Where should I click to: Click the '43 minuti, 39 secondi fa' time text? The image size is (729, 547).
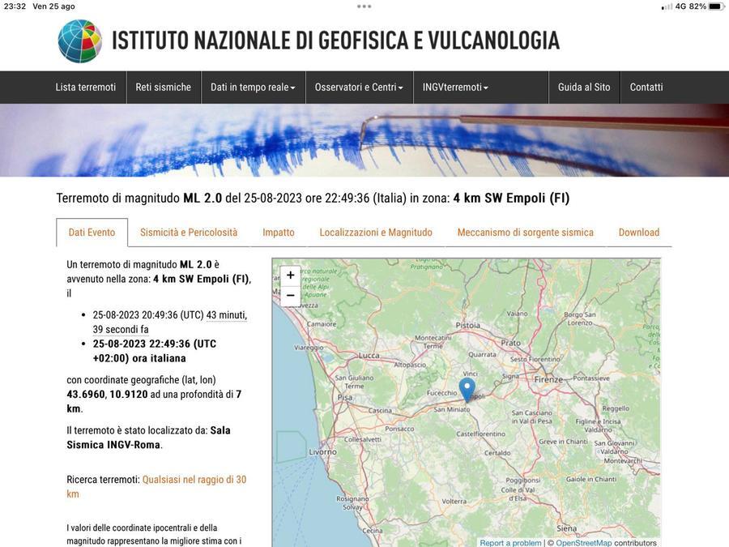pyautogui.click(x=170, y=322)
